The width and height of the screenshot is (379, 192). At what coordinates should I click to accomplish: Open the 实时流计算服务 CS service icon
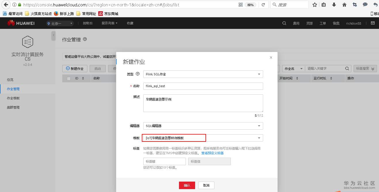point(28,42)
